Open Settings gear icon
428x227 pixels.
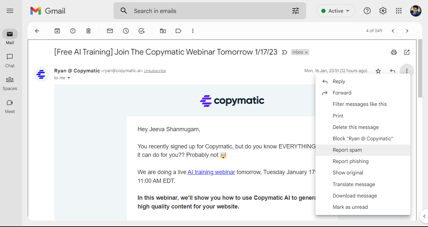(383, 11)
